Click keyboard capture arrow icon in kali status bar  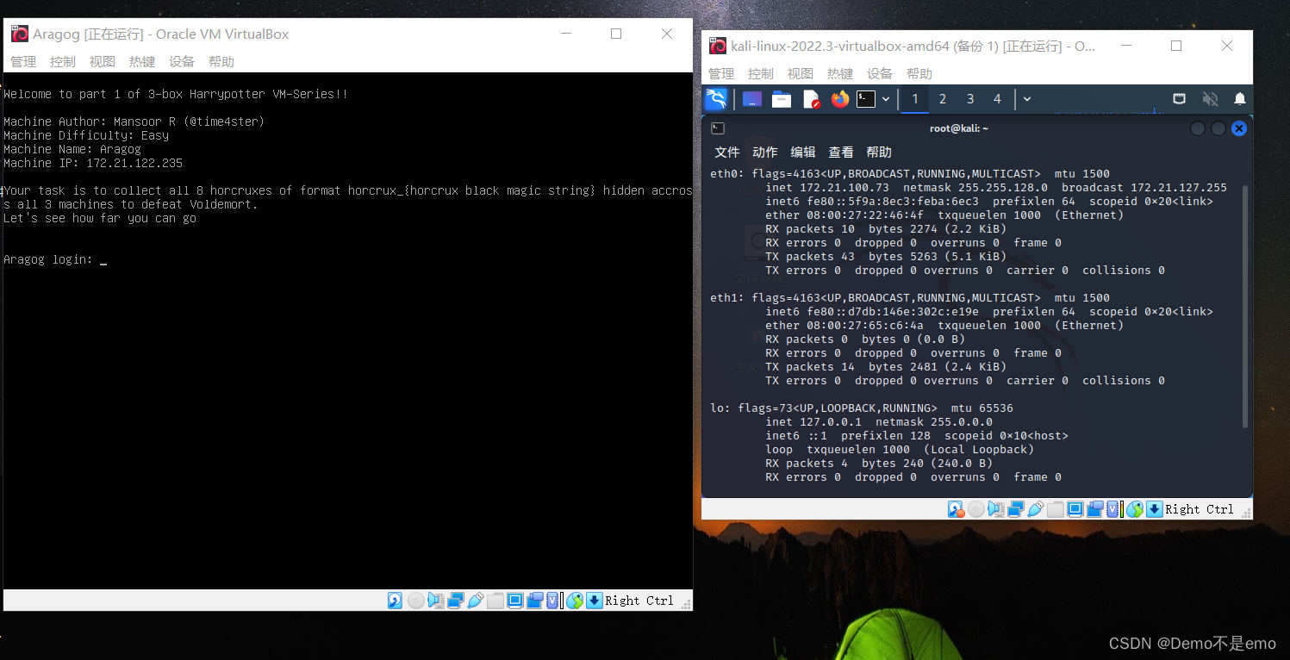pos(1155,509)
